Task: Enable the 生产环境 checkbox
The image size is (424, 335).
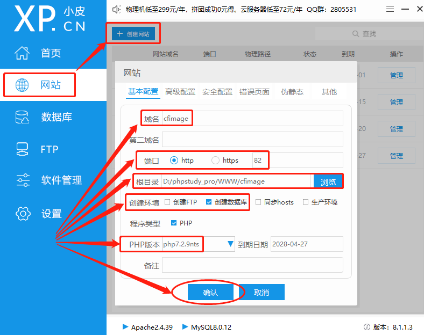Action: (x=306, y=202)
